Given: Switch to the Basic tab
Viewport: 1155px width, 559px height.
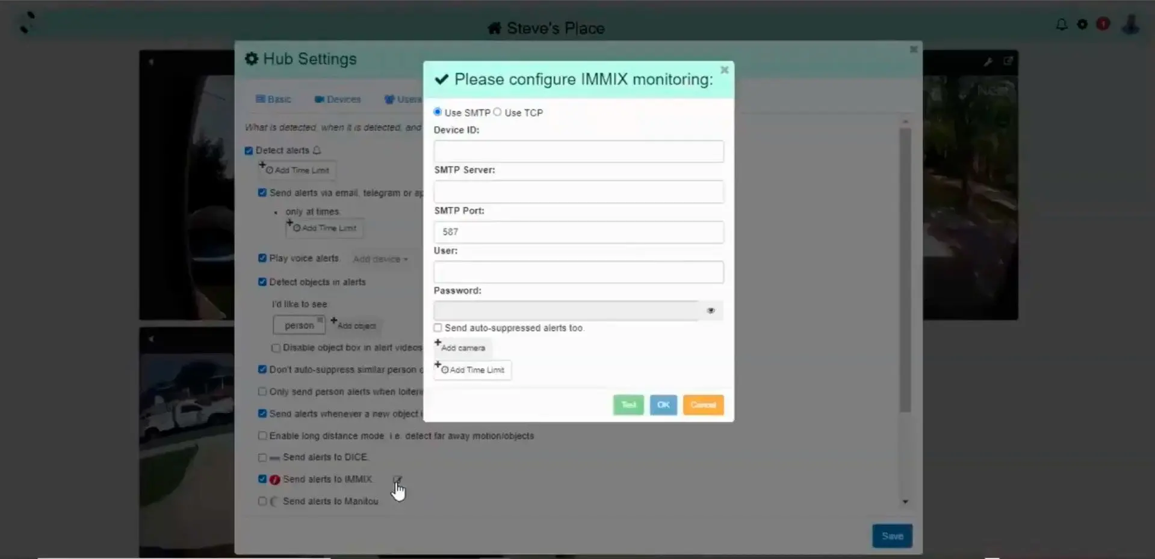Looking at the screenshot, I should tap(273, 99).
